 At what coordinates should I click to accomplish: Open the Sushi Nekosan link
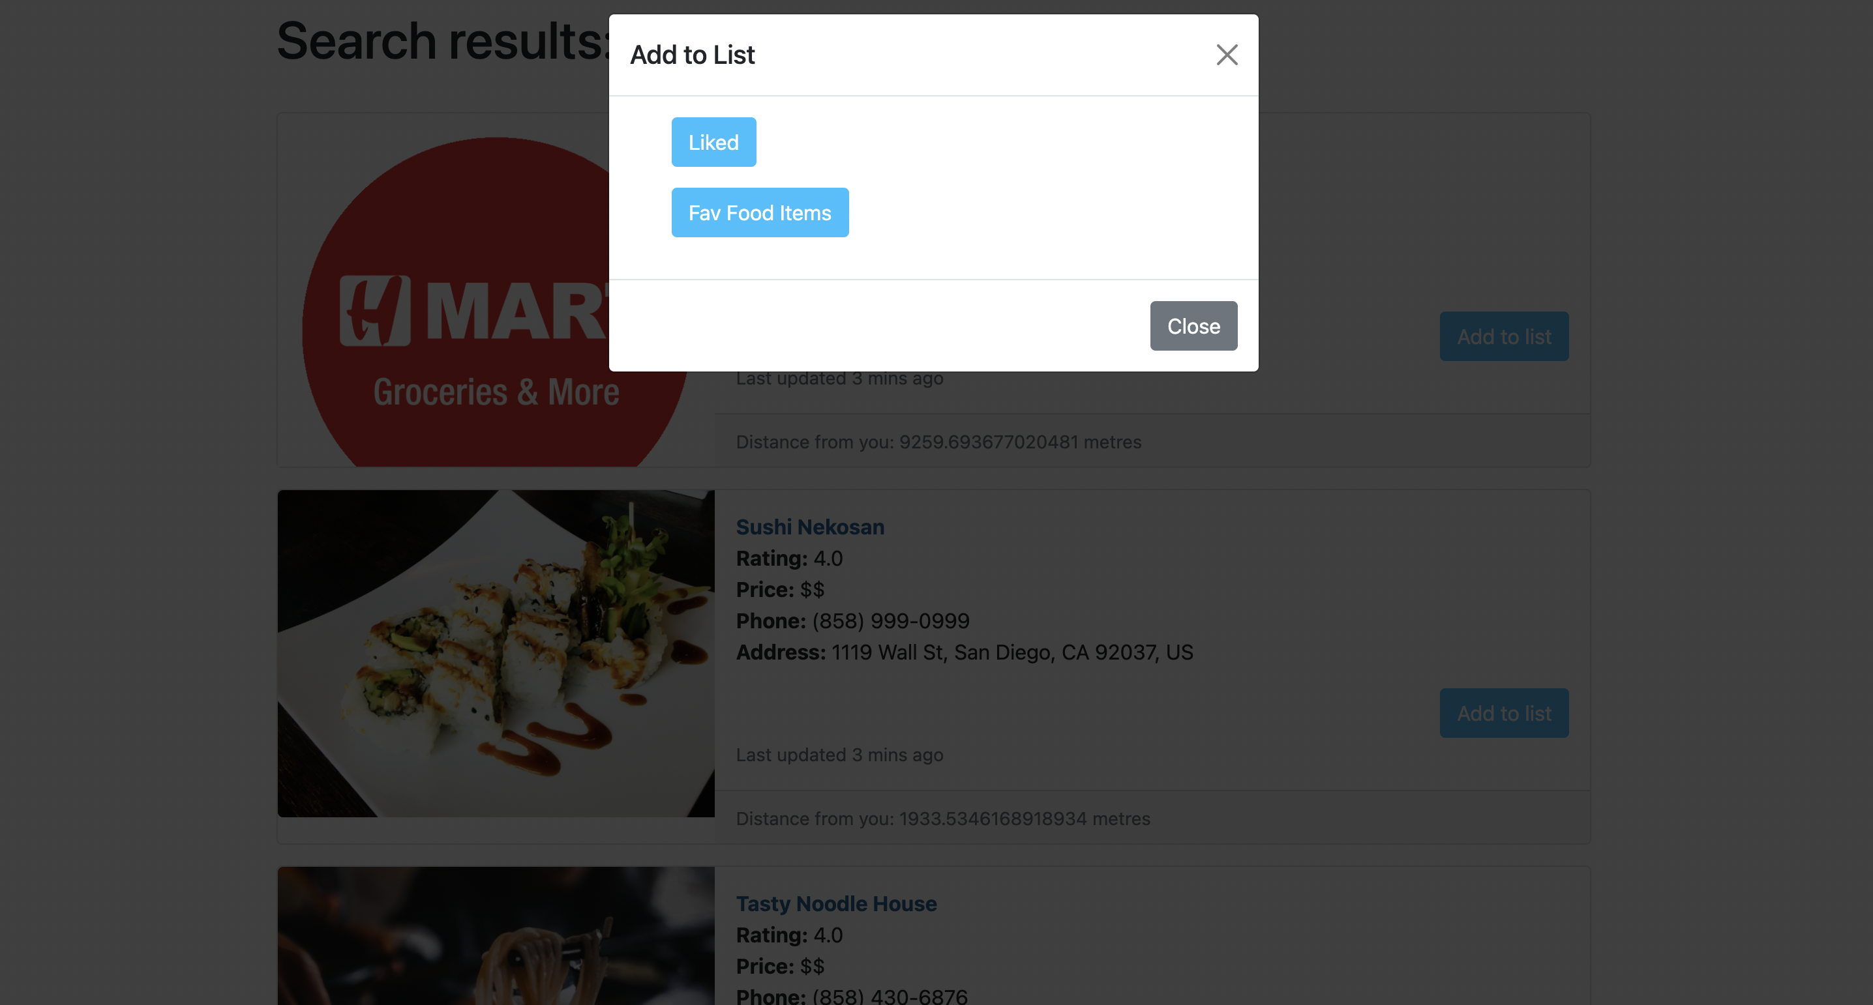click(x=810, y=527)
